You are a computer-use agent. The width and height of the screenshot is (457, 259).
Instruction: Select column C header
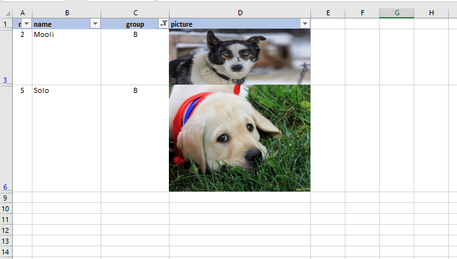[135, 13]
